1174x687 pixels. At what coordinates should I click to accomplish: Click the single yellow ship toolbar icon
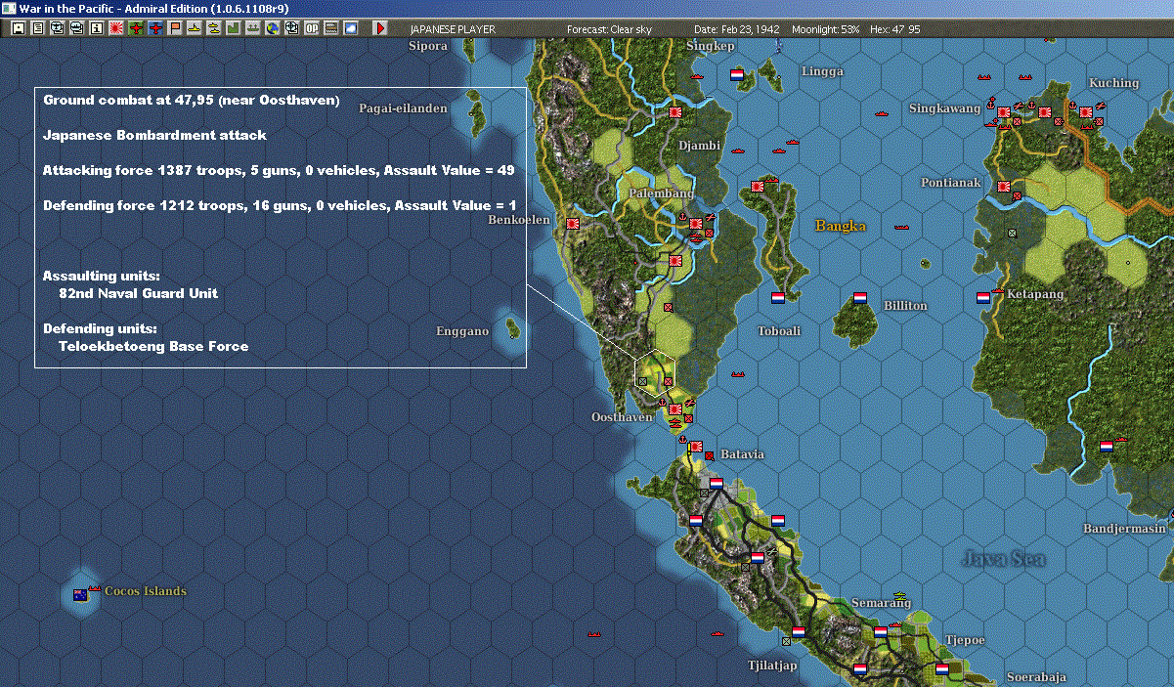pos(196,28)
